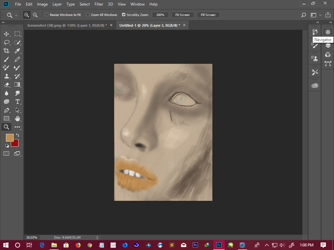The image size is (334, 250).
Task: Open the Channels panel icon
Action: [328, 55]
